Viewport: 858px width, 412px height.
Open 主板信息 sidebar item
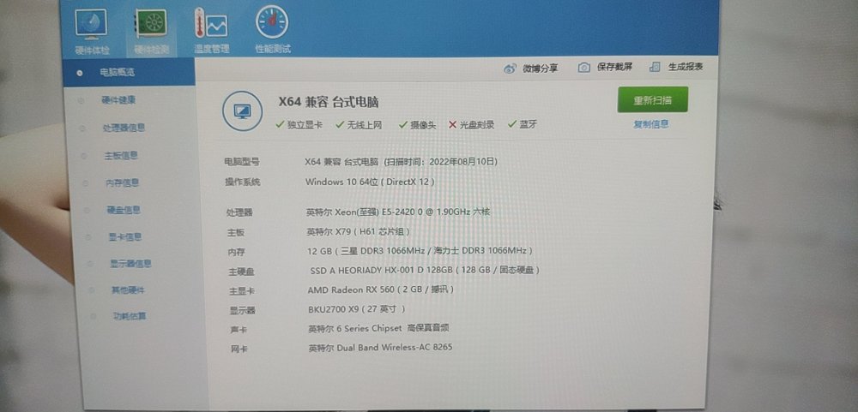tap(121, 156)
